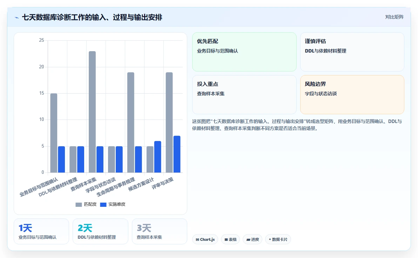Open the 2天 stat card

tap(101, 231)
